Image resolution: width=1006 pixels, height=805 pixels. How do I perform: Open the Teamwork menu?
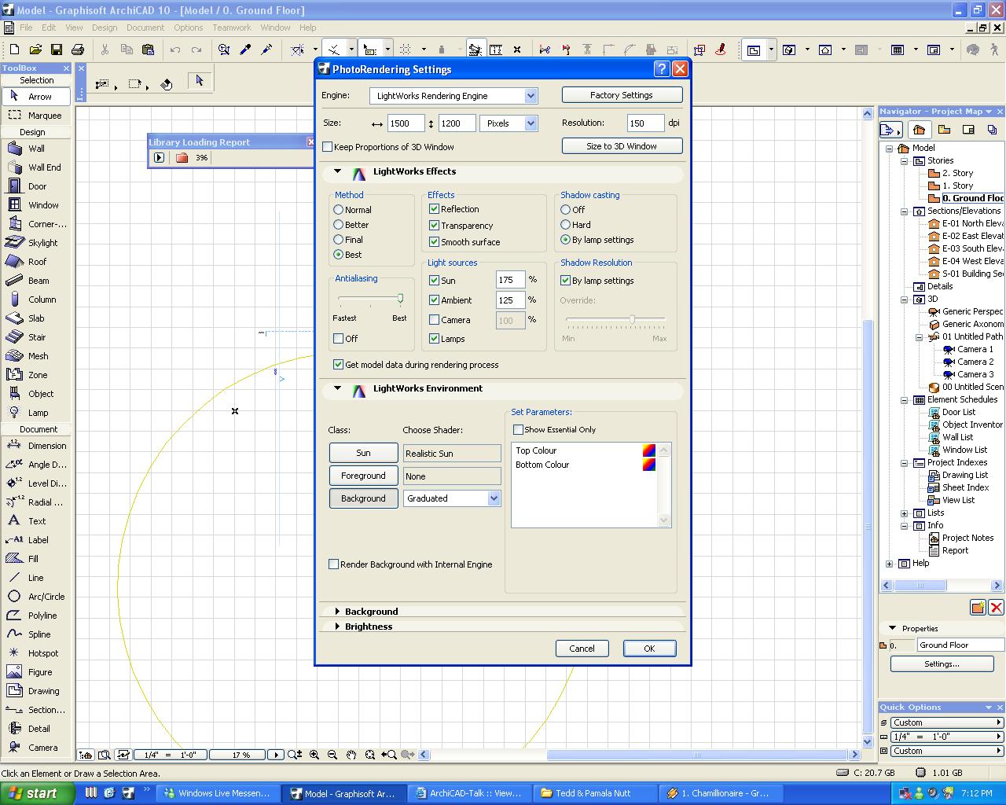tap(231, 28)
